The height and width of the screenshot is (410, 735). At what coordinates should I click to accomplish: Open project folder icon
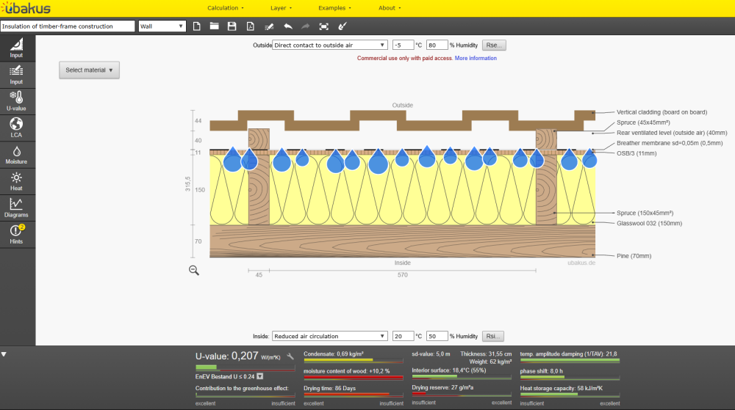point(214,26)
